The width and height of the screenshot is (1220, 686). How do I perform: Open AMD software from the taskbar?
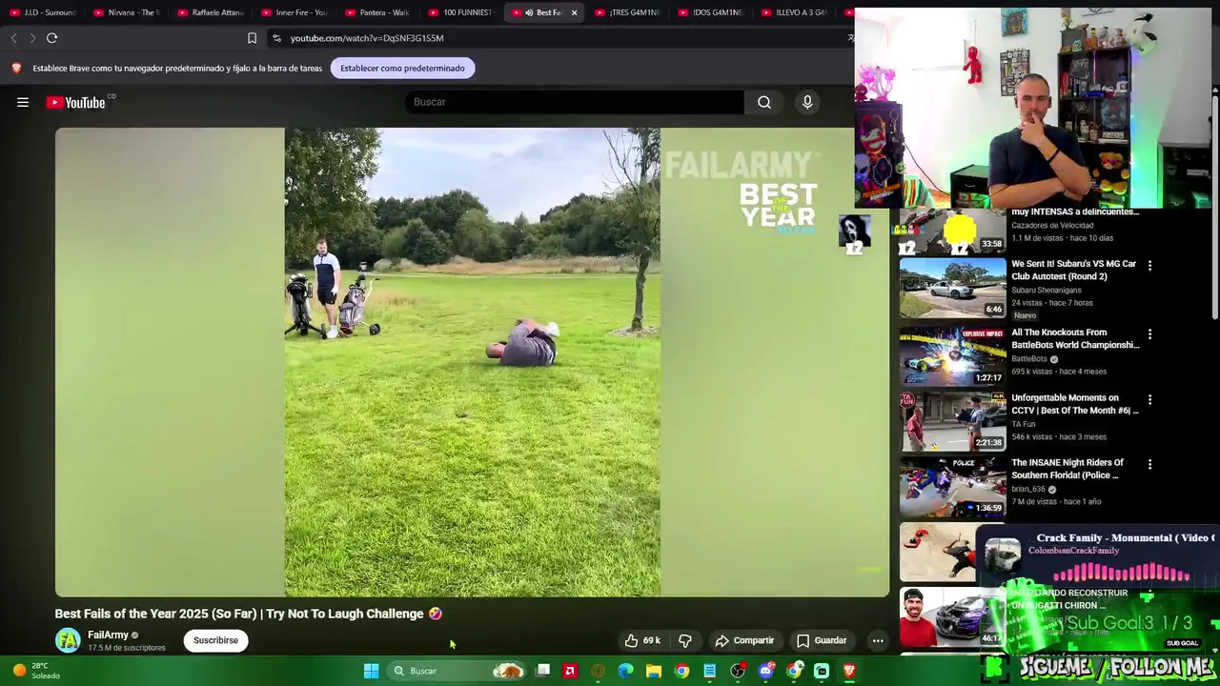point(570,671)
